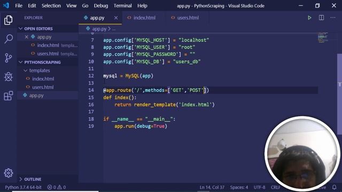Close the app.py editor tab
Viewport: 342px width, 192px height.
tap(116, 18)
